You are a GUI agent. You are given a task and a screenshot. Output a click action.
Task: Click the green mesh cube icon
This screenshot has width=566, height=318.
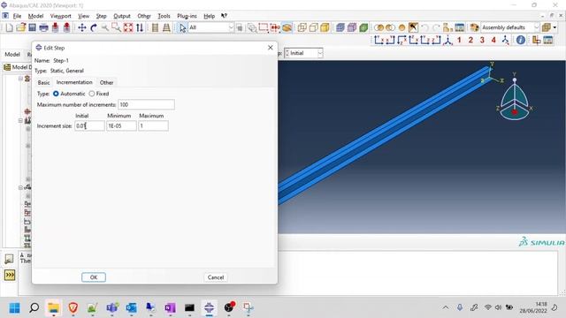pyautogui.click(x=363, y=27)
